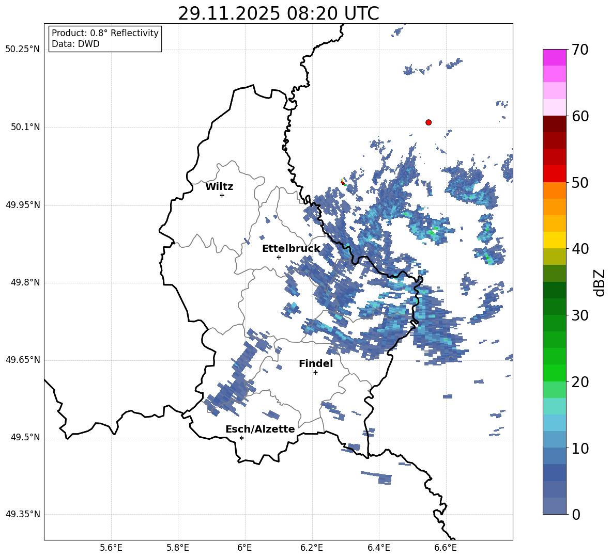This screenshot has height=558, width=612.
Task: Click the Data: DWD label
Action: (x=75, y=44)
